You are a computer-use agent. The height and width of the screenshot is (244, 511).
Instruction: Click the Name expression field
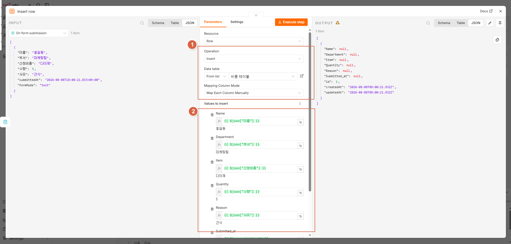pyautogui.click(x=260, y=121)
